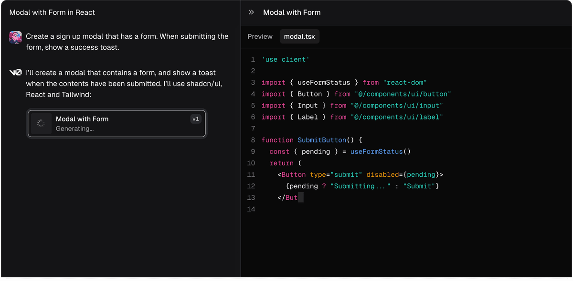Click line number 14 in the gutter
573x281 pixels.
(251, 209)
